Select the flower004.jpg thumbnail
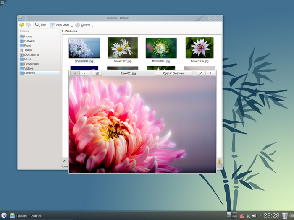294x220 pixels. tap(199, 48)
